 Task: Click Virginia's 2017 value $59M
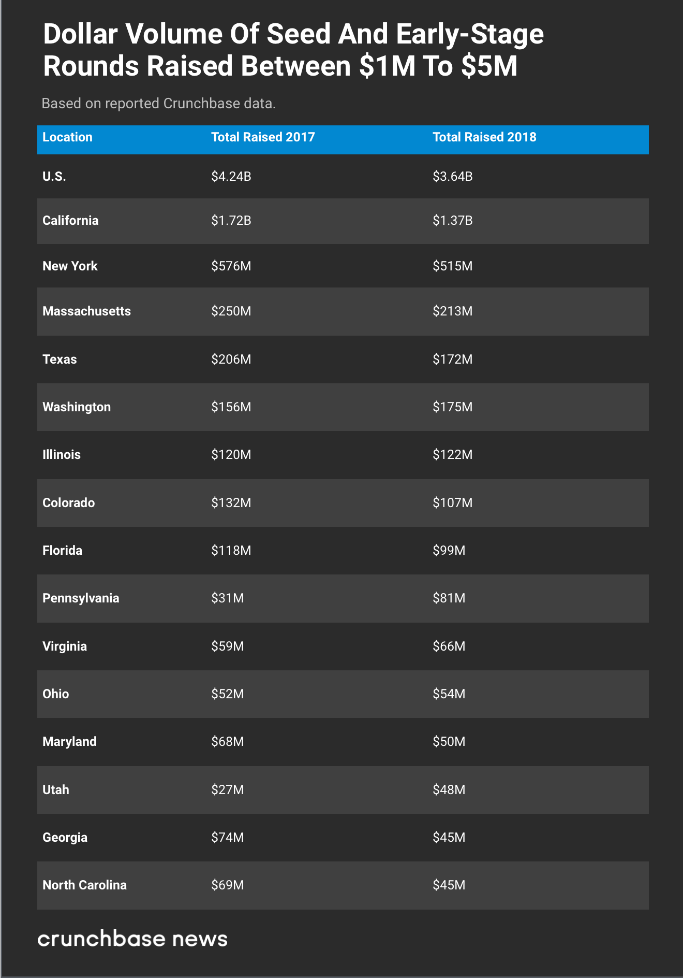227,646
